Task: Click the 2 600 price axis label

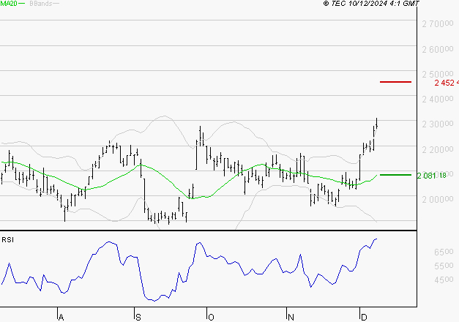Action: click(438, 49)
